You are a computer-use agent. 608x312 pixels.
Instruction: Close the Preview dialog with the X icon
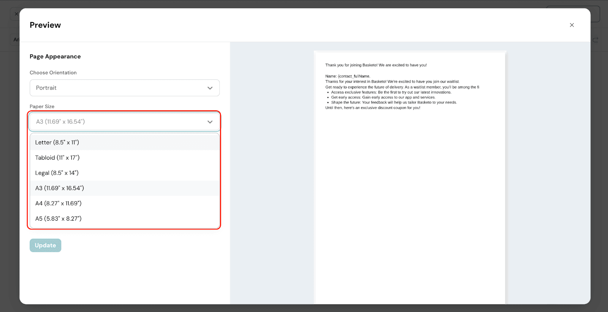pos(572,25)
